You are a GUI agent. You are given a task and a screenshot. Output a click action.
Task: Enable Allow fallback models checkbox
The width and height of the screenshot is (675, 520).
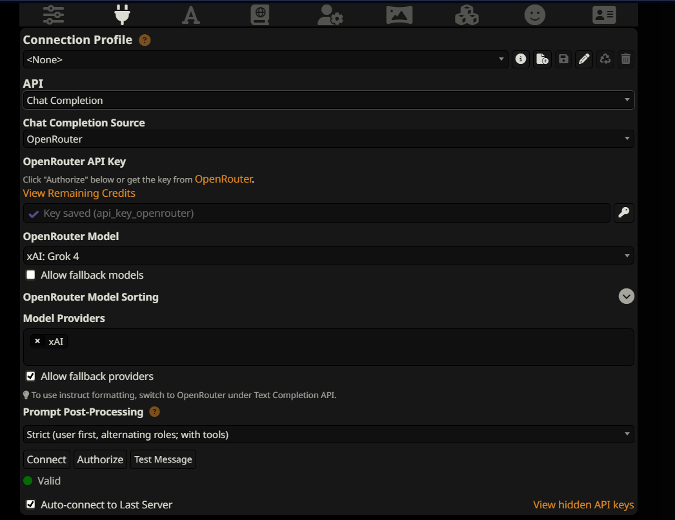[x=30, y=275]
